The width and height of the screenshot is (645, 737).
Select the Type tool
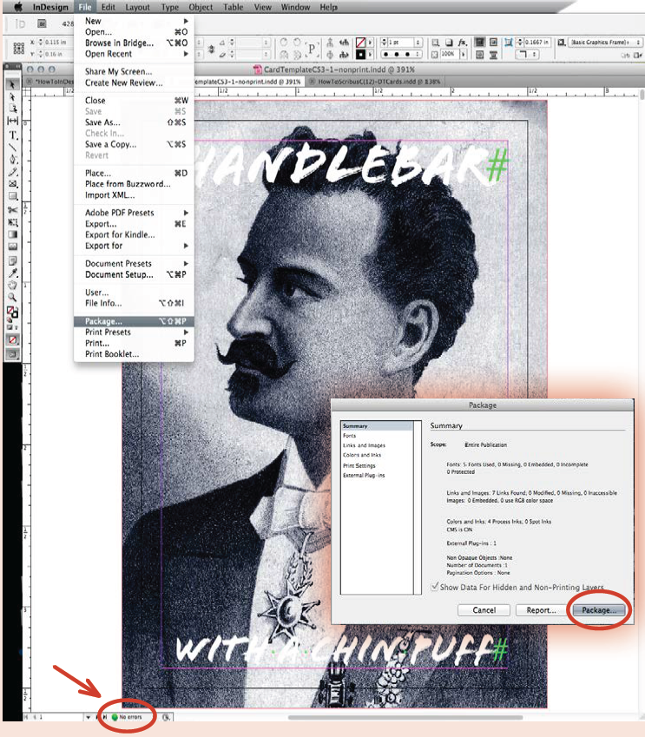tap(13, 135)
